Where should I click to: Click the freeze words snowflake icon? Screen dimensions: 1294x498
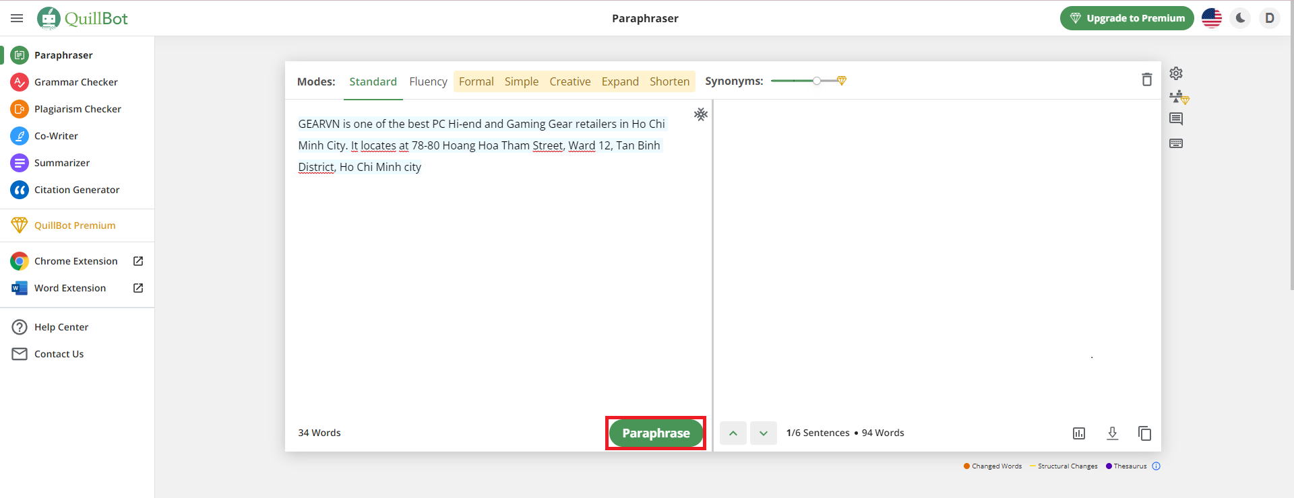[x=701, y=114]
